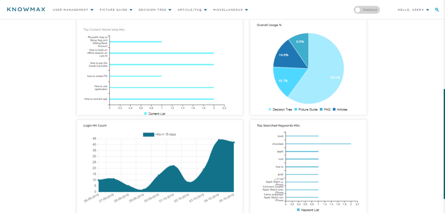
Task: Toggle FAQ legend entry in pie chart
Action: point(325,110)
